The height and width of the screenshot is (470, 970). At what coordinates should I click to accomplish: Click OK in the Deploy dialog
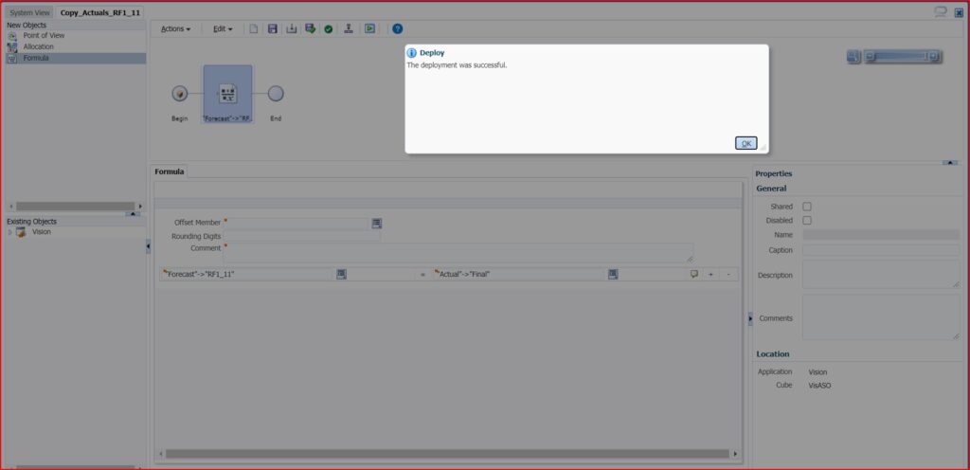coord(746,143)
